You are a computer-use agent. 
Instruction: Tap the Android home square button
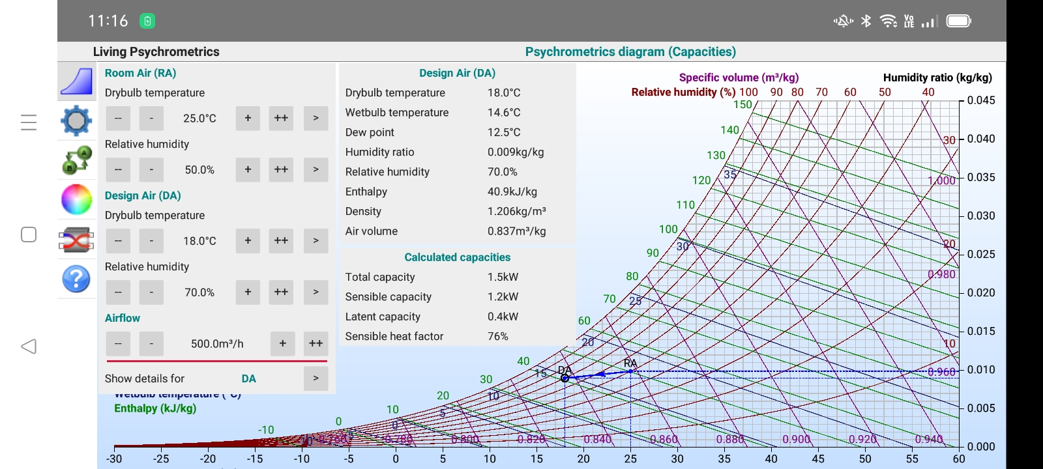(29, 234)
